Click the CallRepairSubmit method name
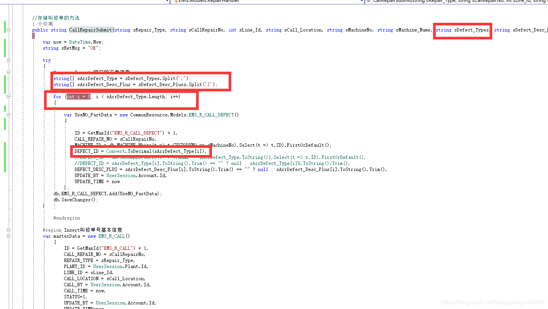The width and height of the screenshot is (548, 309). point(90,30)
